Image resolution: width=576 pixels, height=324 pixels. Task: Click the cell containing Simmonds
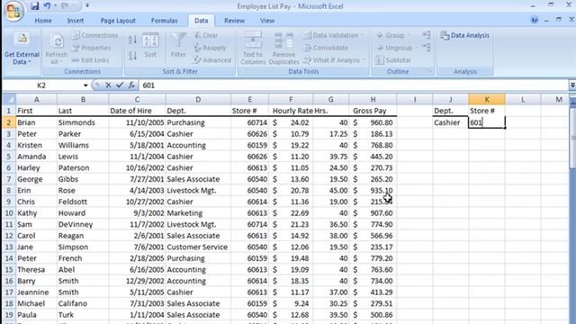tap(83, 122)
